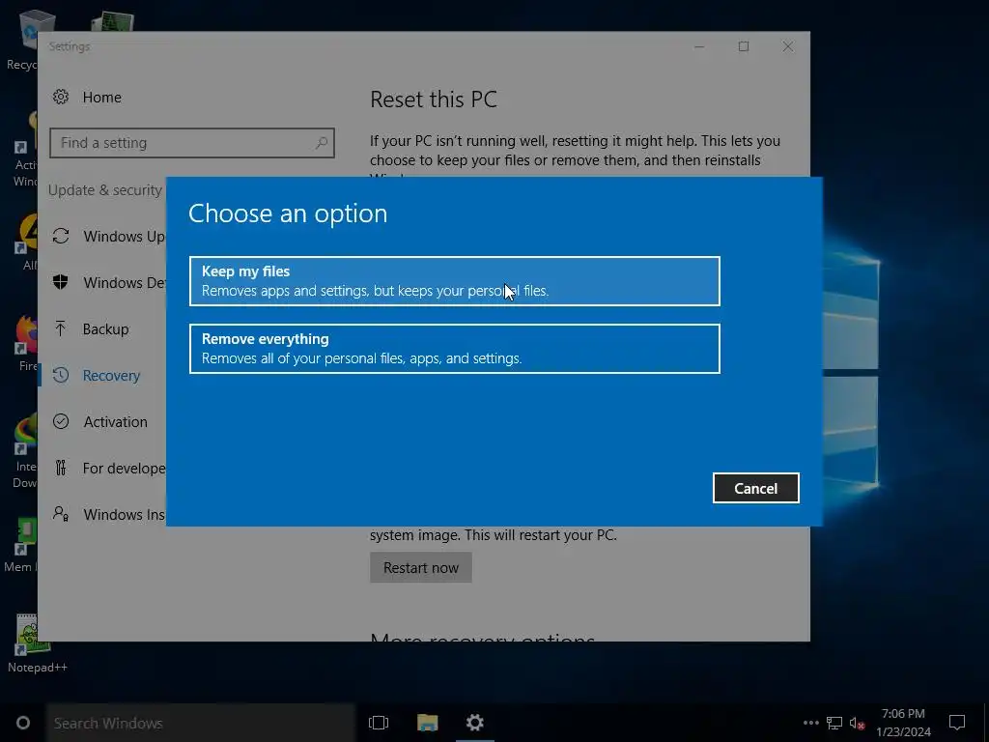Click the Recovery clock icon
This screenshot has height=742, width=989.
click(x=61, y=376)
